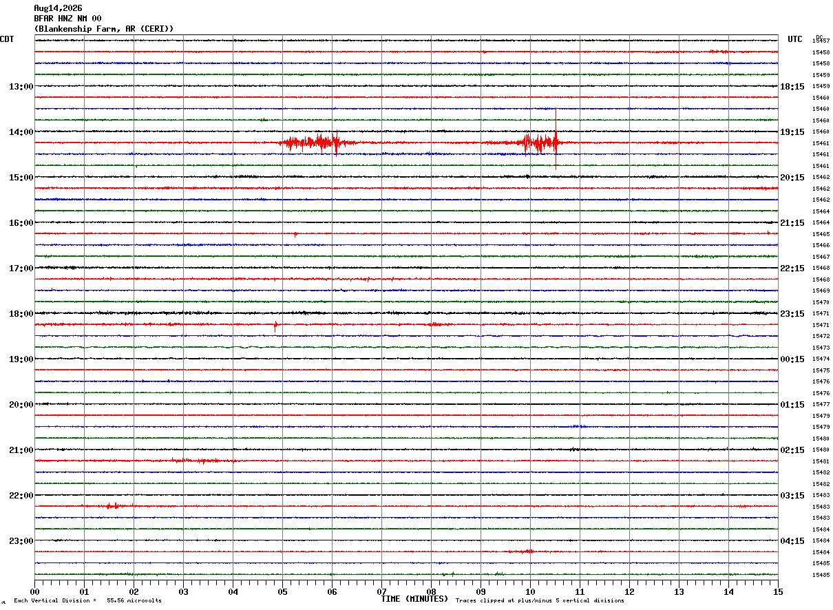Click the Each Vertical Division microvolts note
Screen dimensions: 833x610
pos(87,600)
